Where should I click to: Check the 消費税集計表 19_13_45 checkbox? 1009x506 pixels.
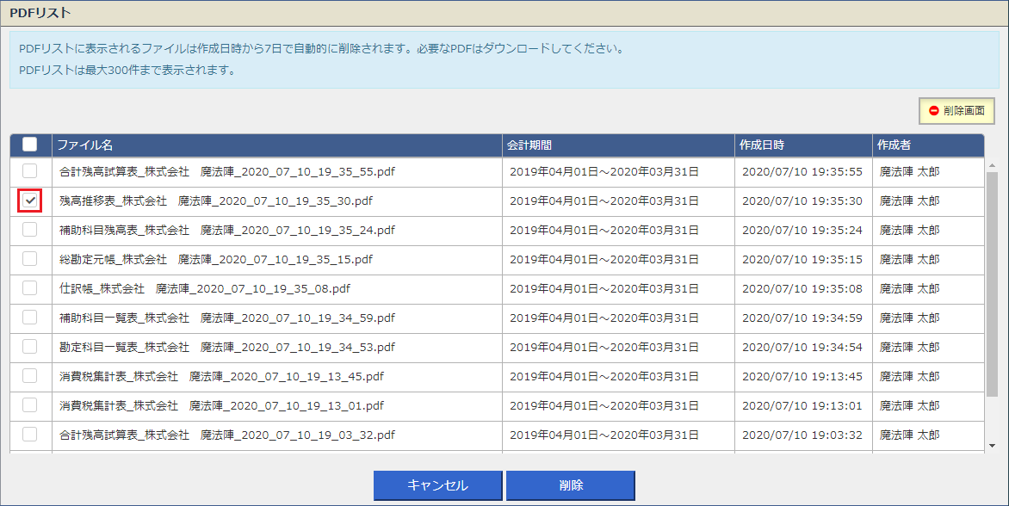[29, 375]
